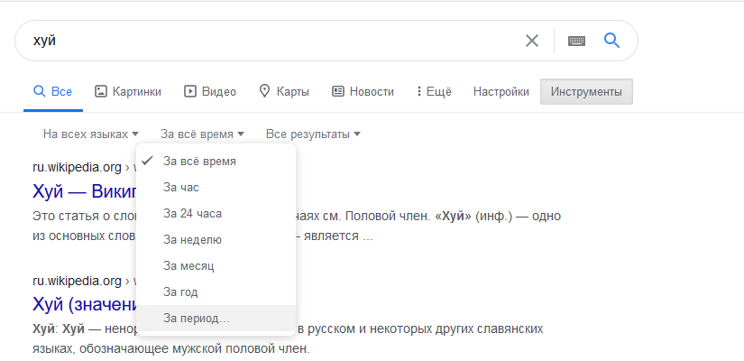The width and height of the screenshot is (744, 361).
Task: Choose За период custom range
Action: coord(216,319)
